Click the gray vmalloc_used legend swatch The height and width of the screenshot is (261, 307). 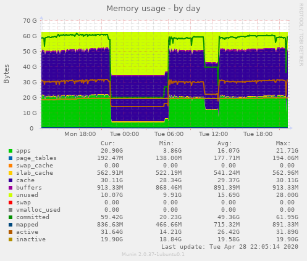(x=11, y=210)
